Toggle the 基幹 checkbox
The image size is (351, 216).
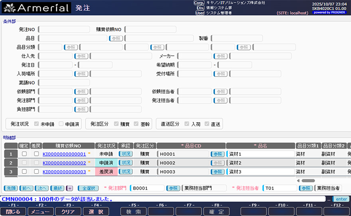136,124
